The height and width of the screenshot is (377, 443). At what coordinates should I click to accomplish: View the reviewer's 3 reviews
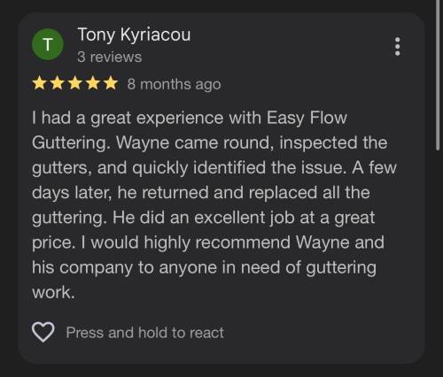coord(110,57)
